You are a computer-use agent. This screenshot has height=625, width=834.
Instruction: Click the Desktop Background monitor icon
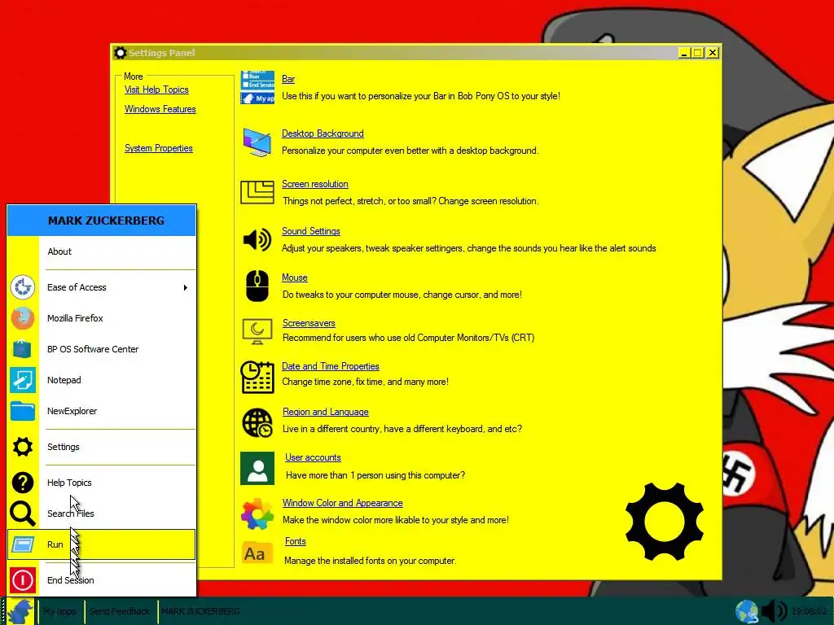[257, 142]
